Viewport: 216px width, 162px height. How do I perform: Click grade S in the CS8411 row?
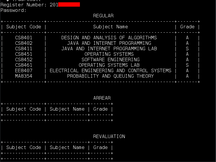point(187,49)
